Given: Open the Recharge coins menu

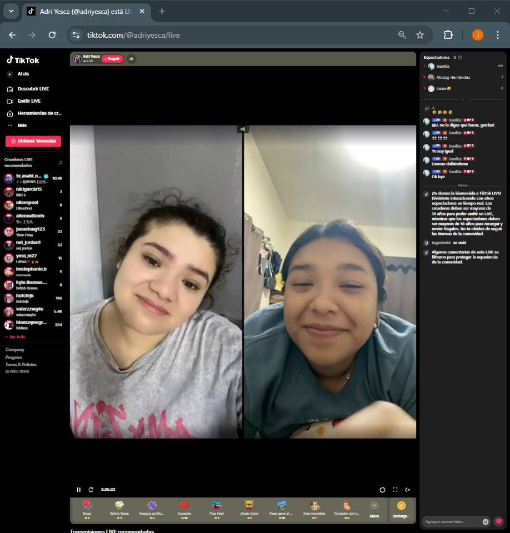Looking at the screenshot, I should click(401, 509).
